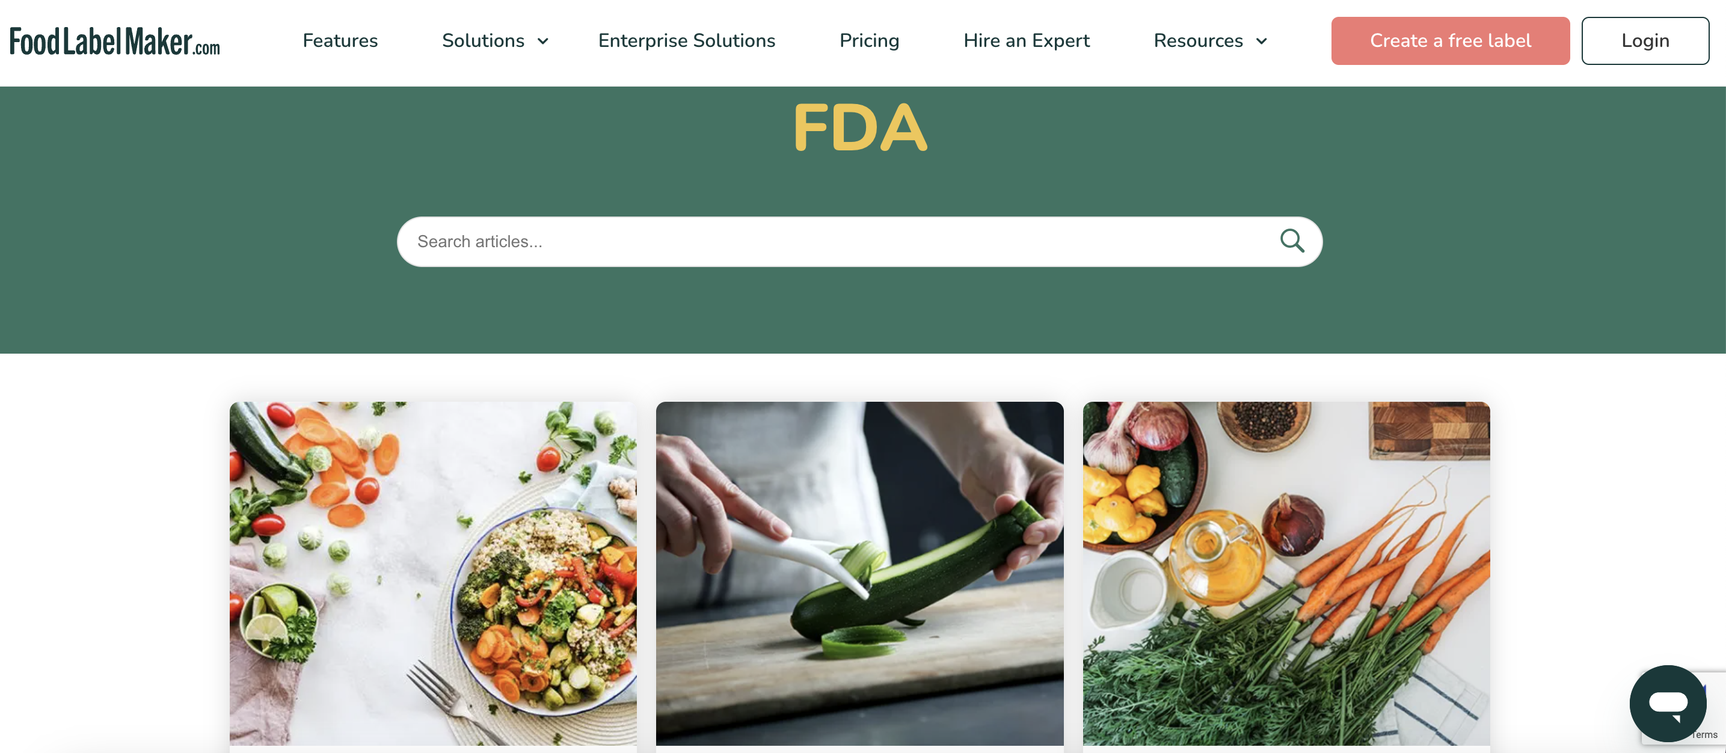
Task: Go to the Features page
Action: [x=340, y=41]
